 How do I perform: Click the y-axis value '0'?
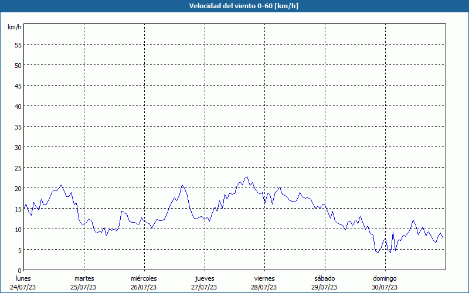coord(20,271)
